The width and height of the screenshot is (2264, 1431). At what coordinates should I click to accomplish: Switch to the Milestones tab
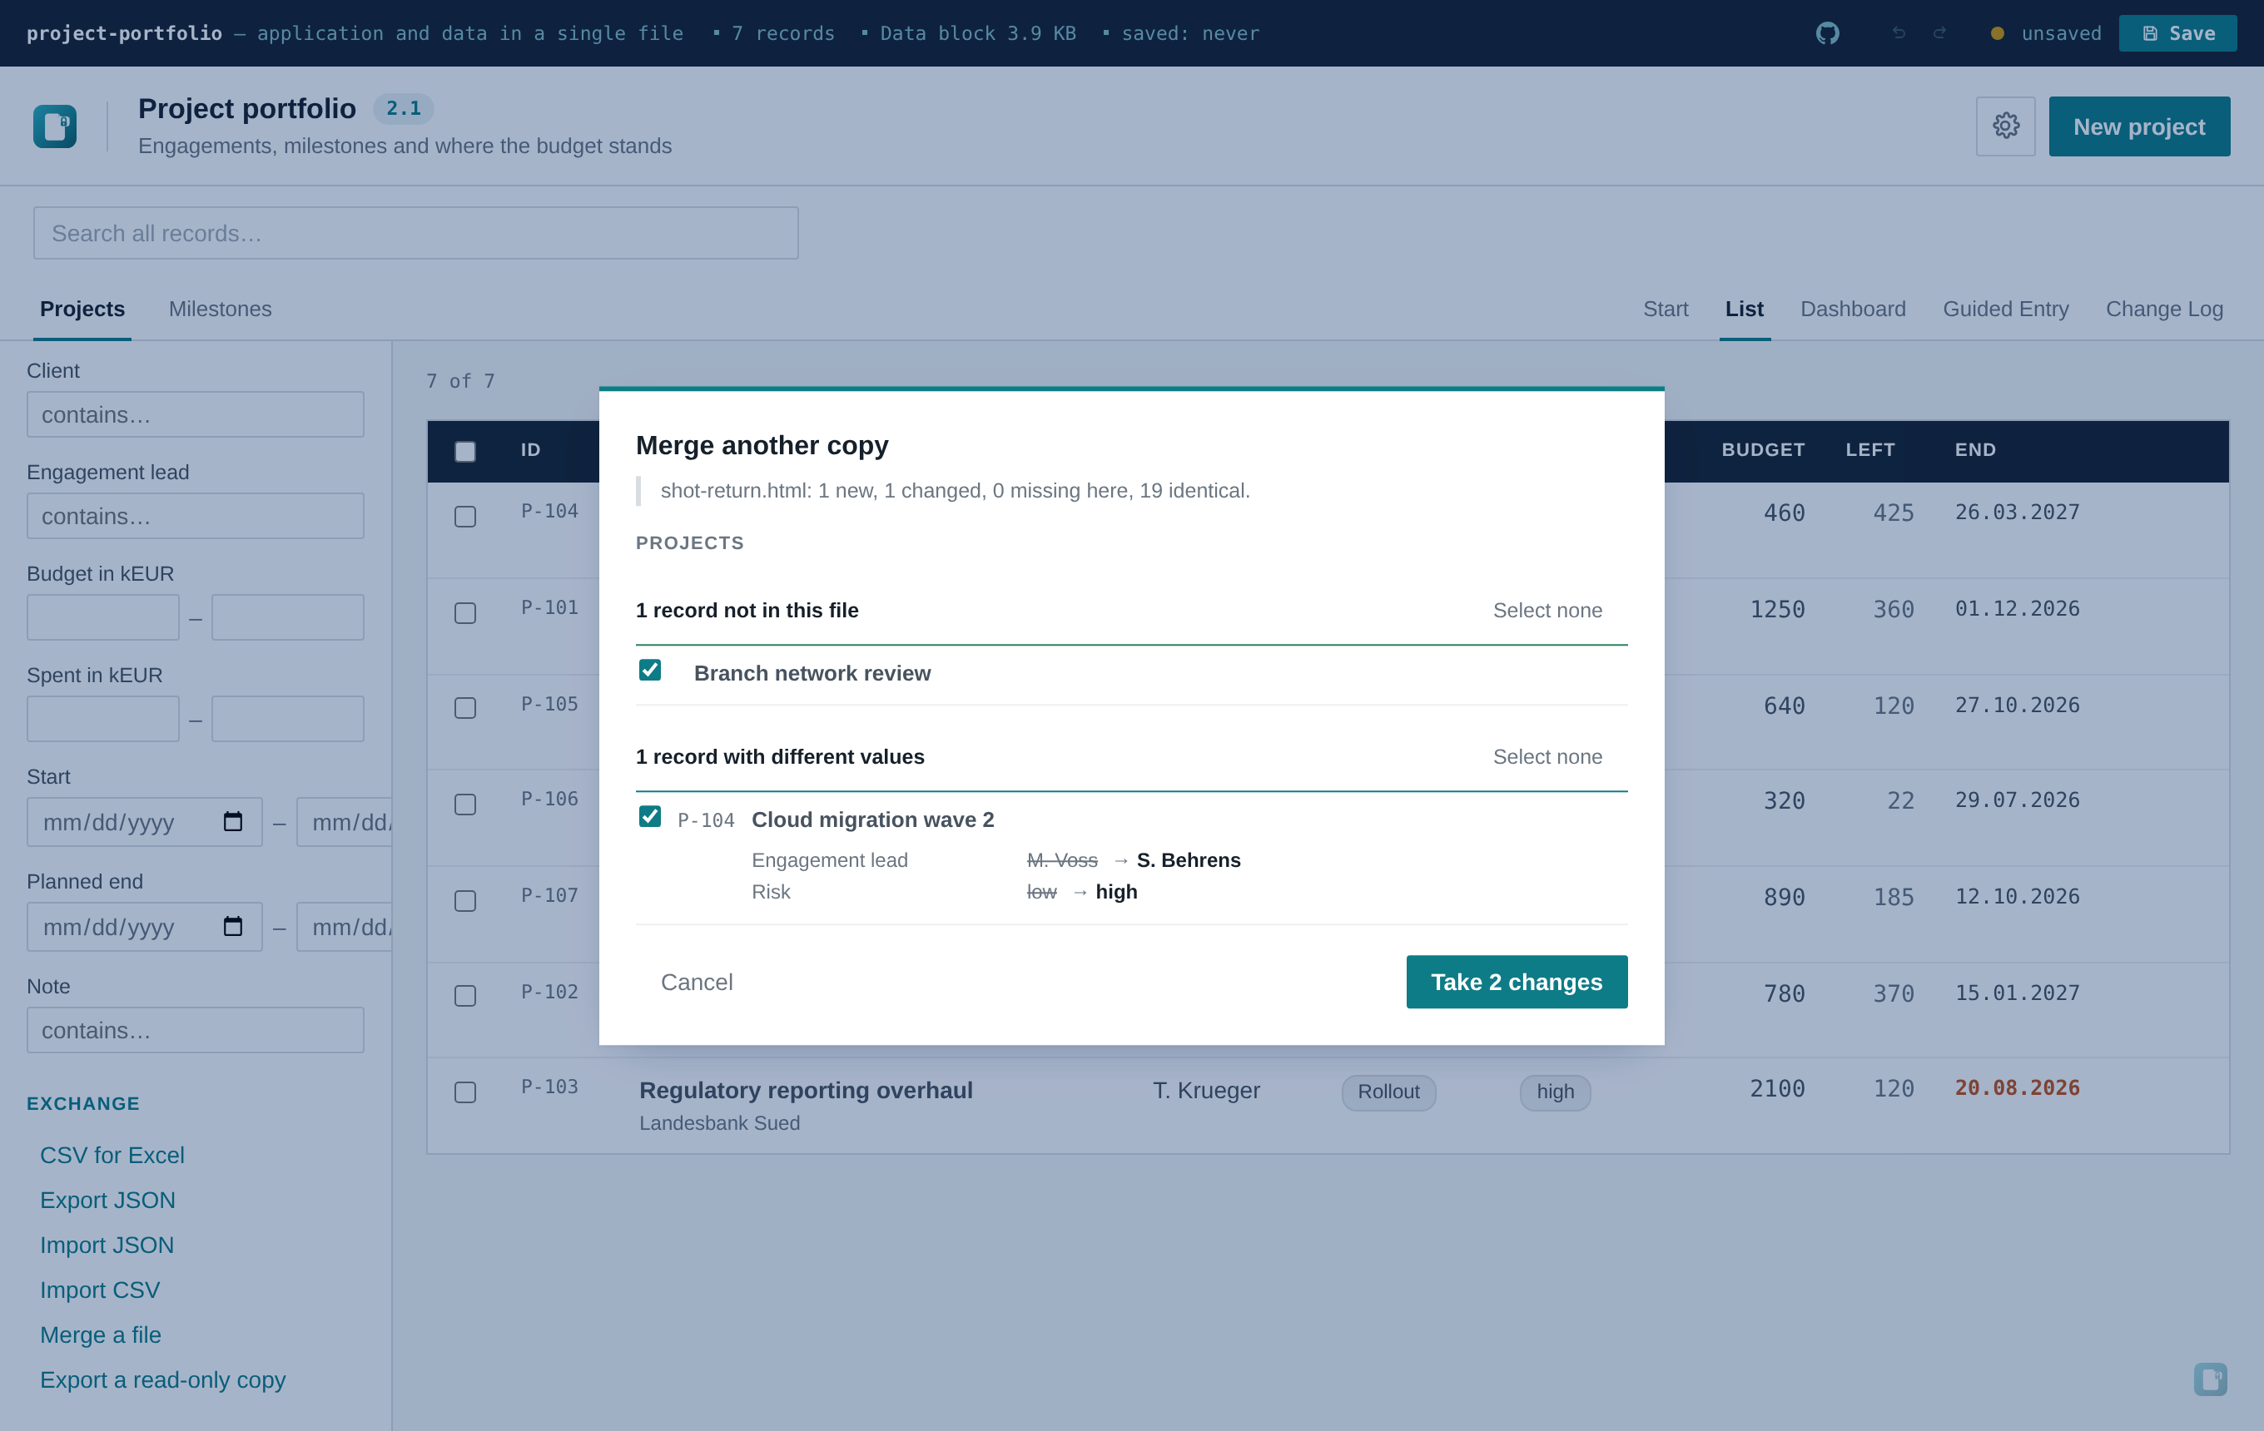tap(220, 309)
